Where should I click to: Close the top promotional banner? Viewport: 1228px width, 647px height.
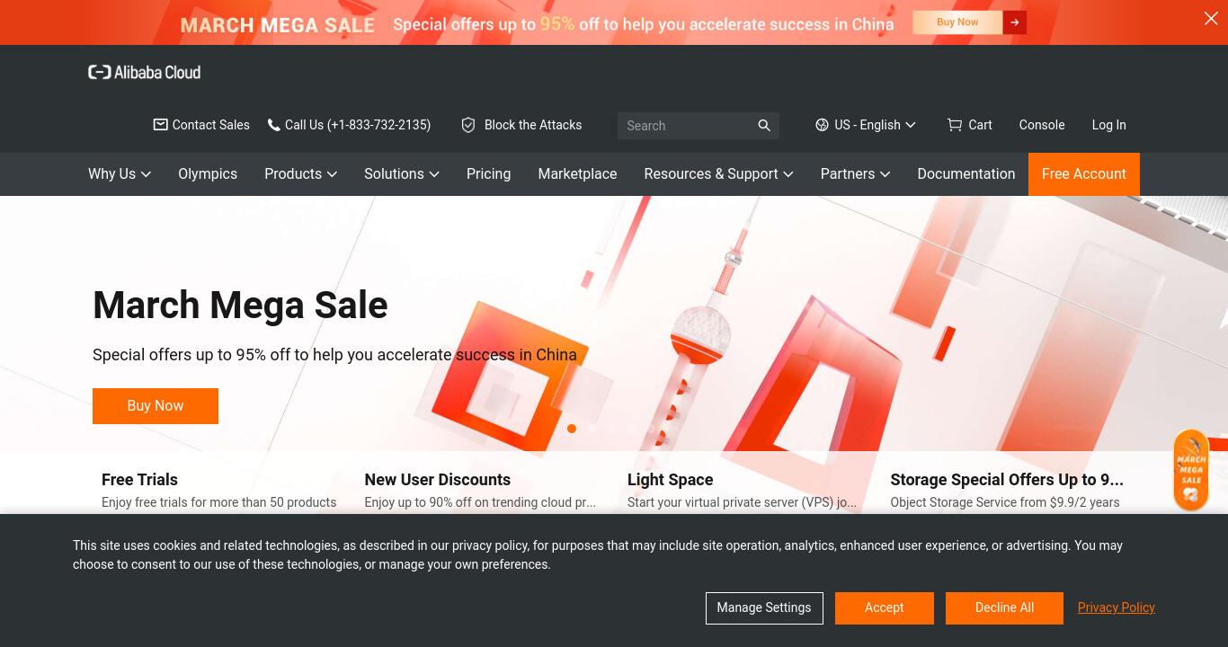(x=1211, y=18)
